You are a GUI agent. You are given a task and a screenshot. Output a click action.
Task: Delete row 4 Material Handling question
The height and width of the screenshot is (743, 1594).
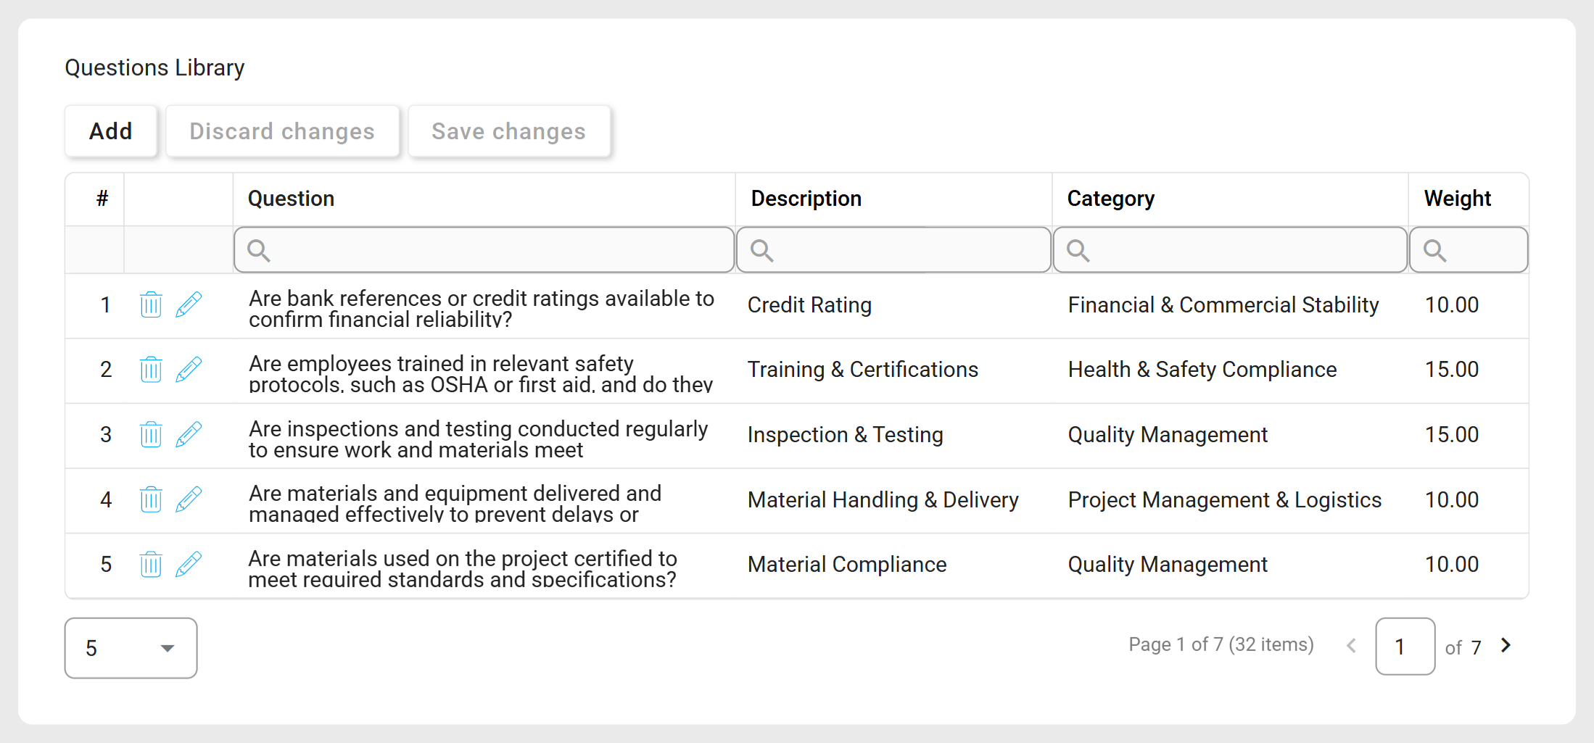(151, 499)
